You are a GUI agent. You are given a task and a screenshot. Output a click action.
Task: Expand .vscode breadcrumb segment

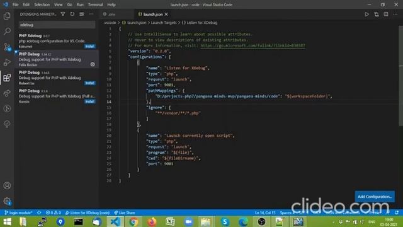pos(110,23)
